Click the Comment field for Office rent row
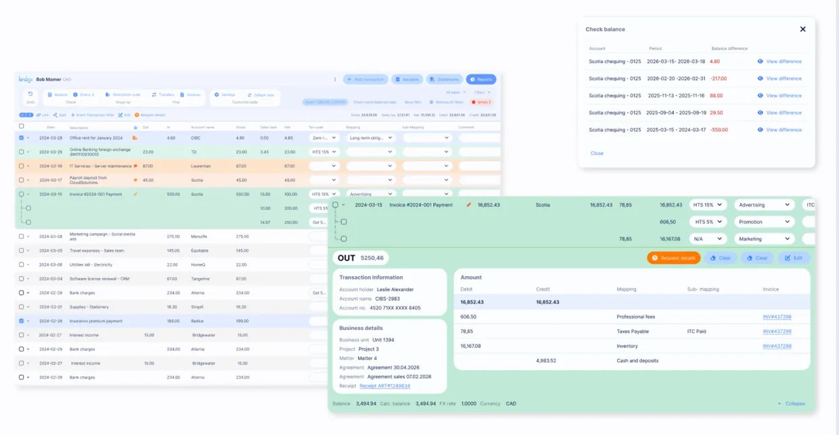 tap(479, 138)
